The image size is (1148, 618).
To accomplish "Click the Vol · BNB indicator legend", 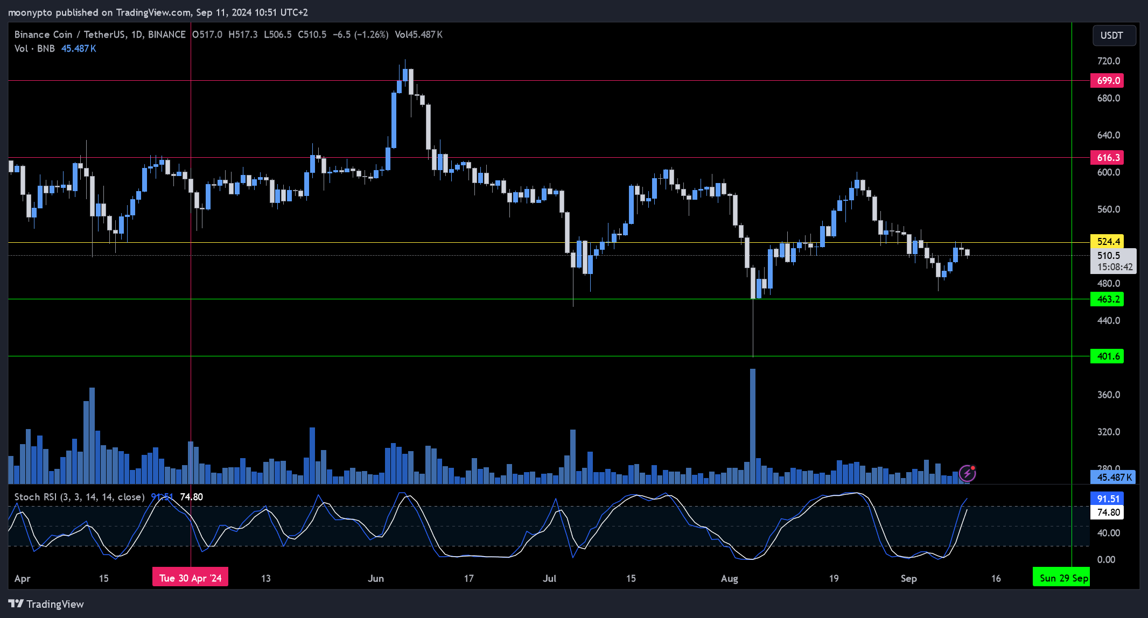I will (x=34, y=48).
